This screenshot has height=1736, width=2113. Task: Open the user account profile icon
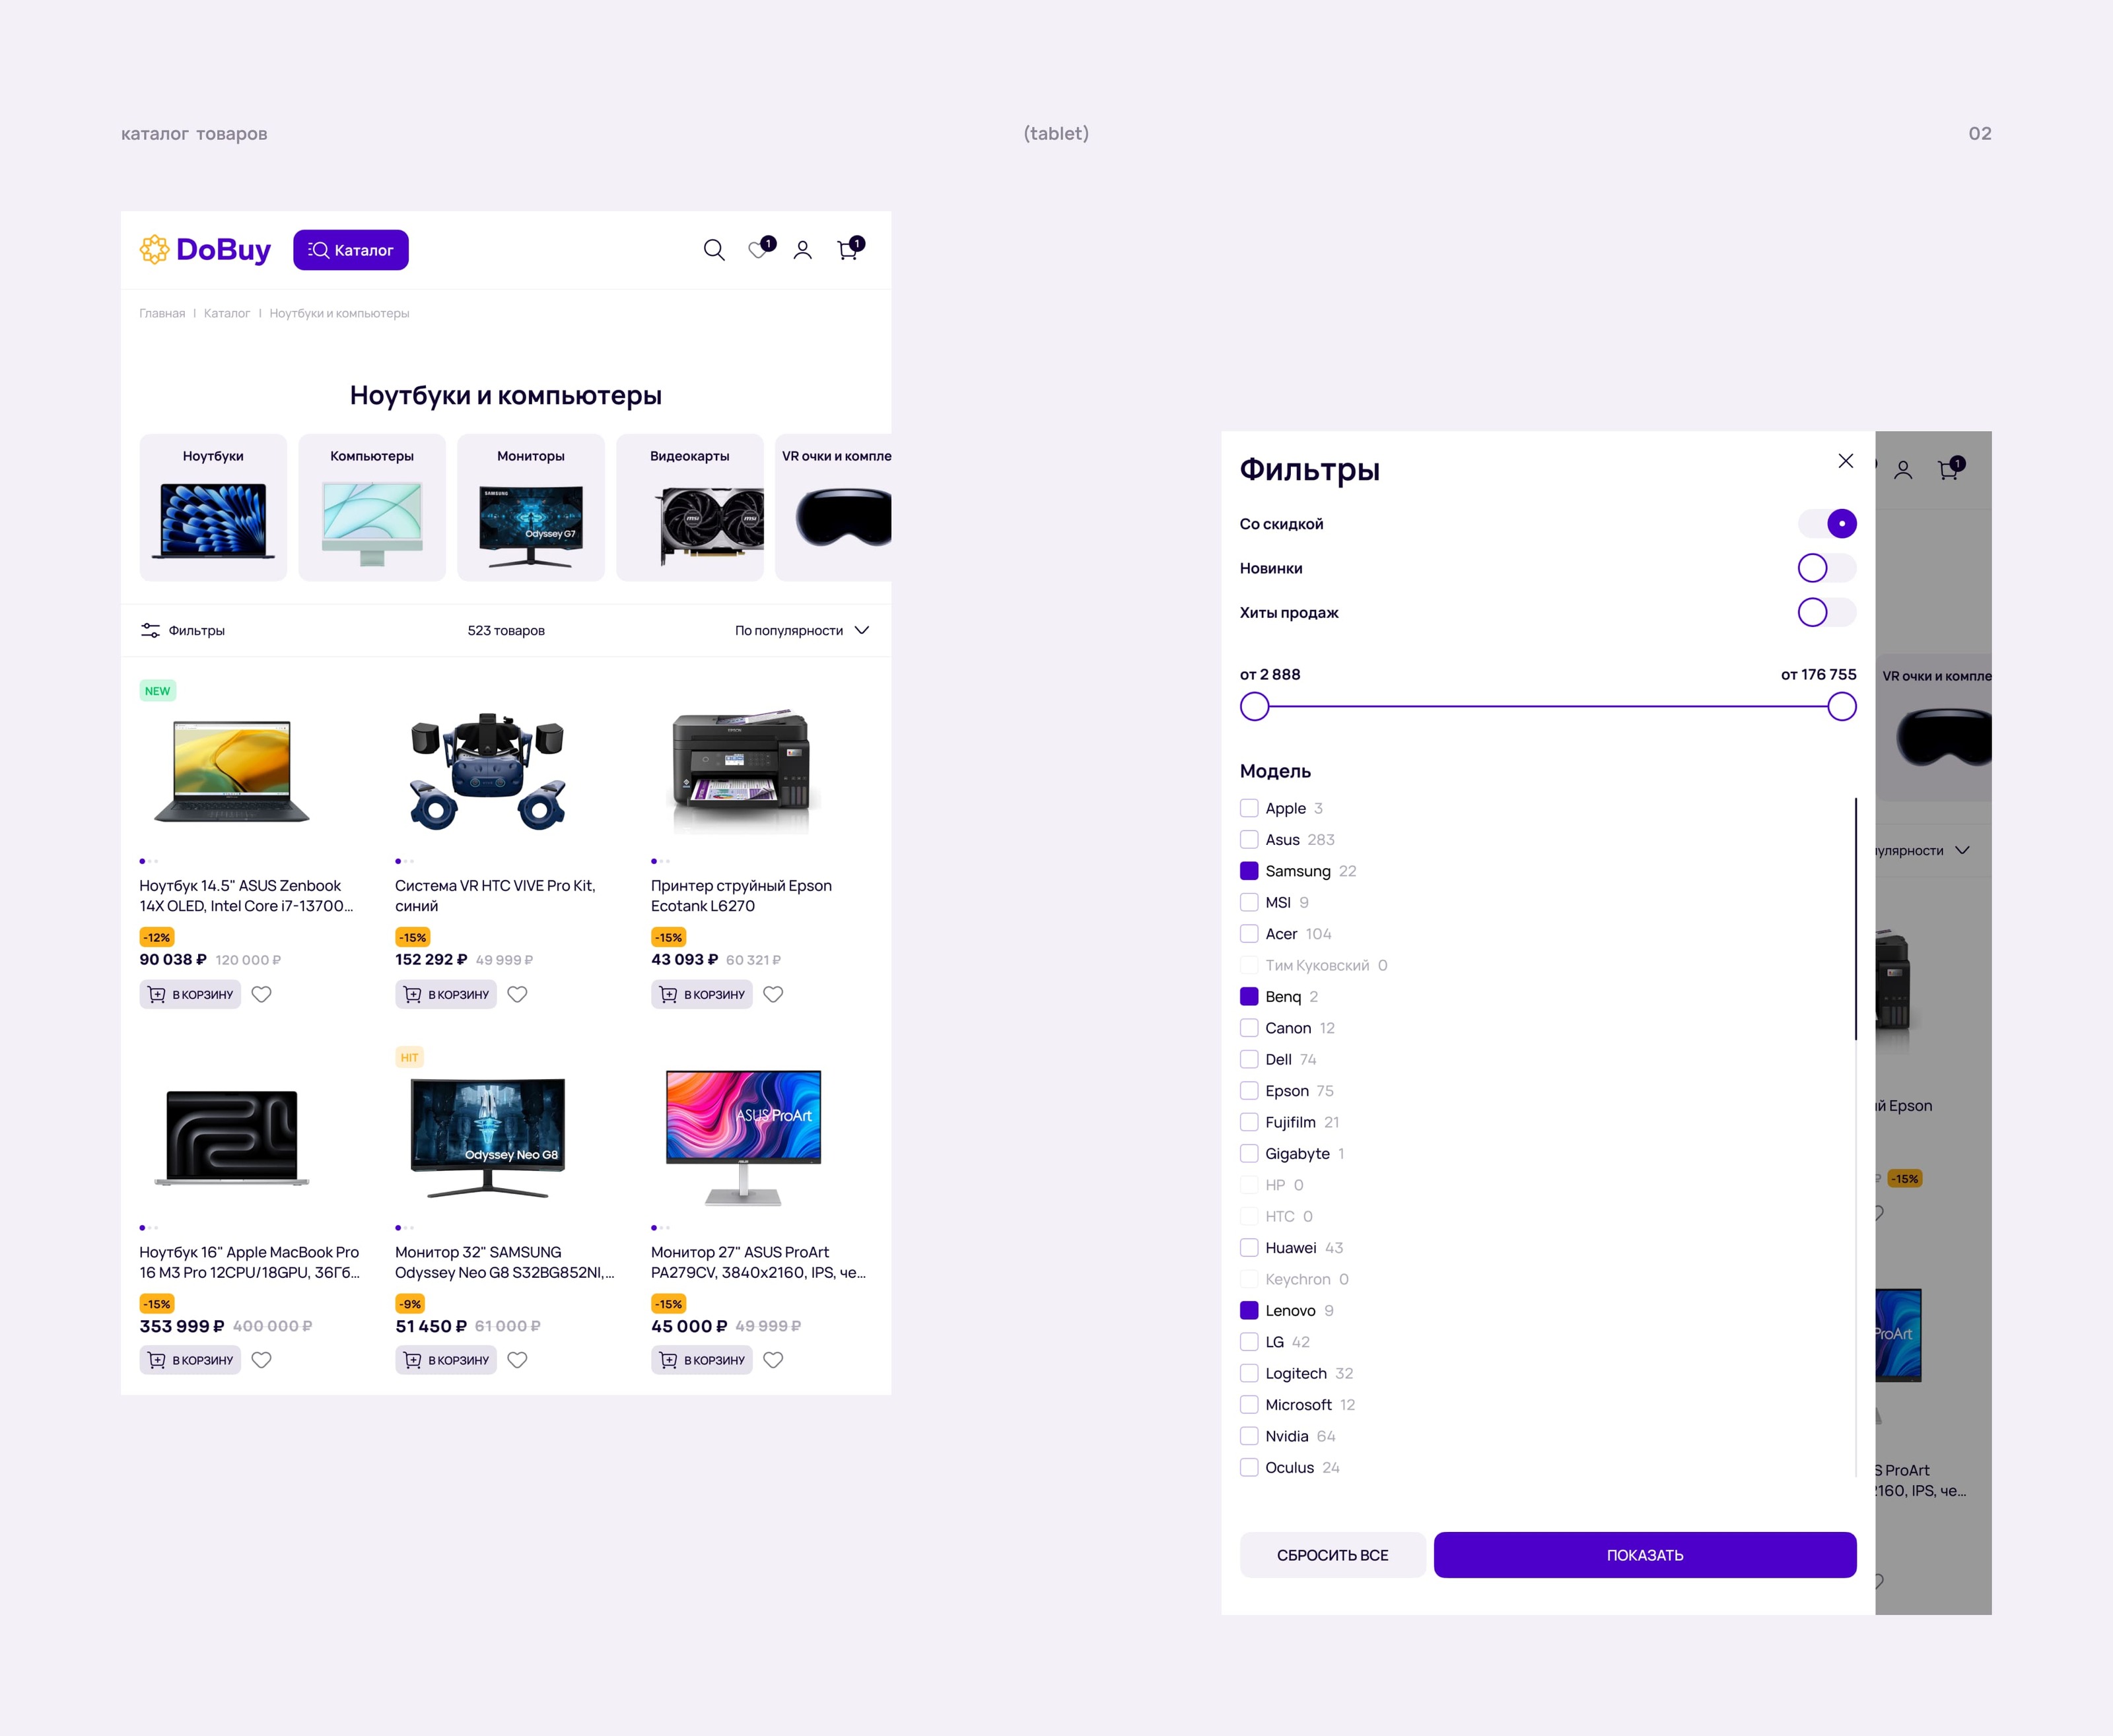802,250
